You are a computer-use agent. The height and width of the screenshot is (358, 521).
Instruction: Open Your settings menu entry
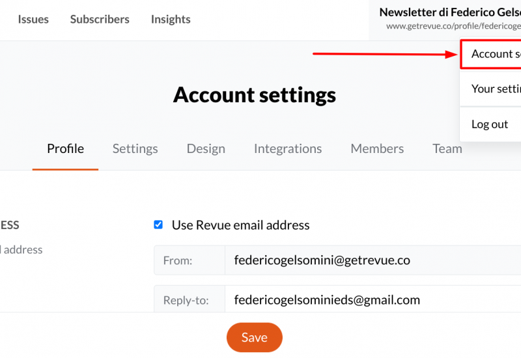tap(491, 89)
